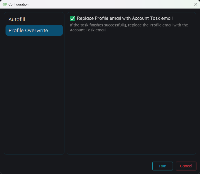This screenshot has width=200, height=174.
Task: Click the word 'Autofill' in the sidebar
Action: (x=17, y=20)
